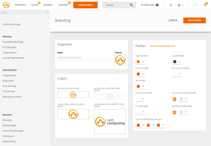Click the Link Farbe swatch
211x146 pixels.
[x=138, y=86]
